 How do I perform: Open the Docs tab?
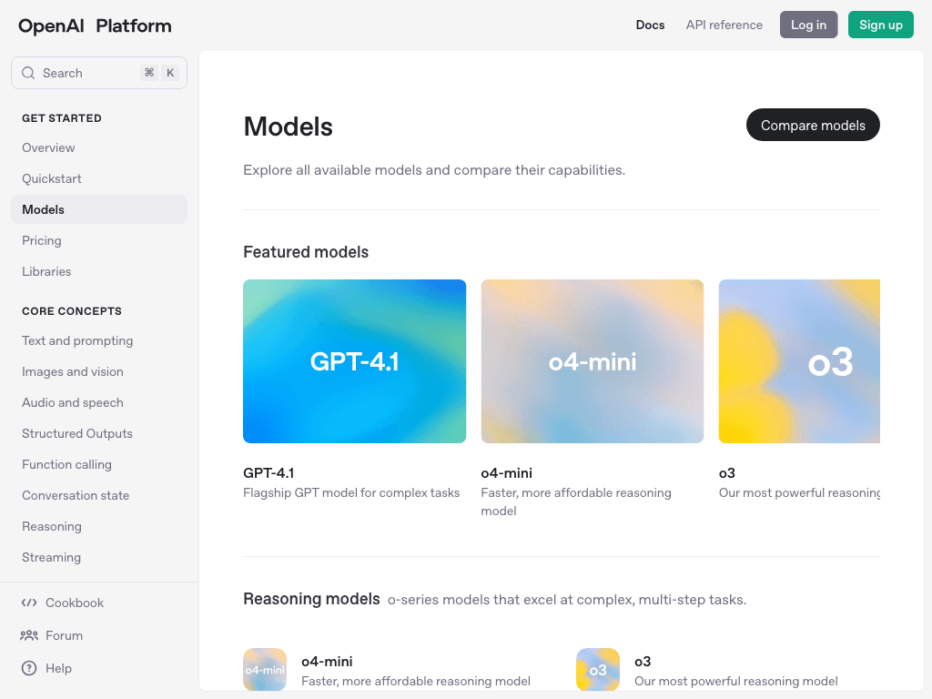(x=650, y=25)
